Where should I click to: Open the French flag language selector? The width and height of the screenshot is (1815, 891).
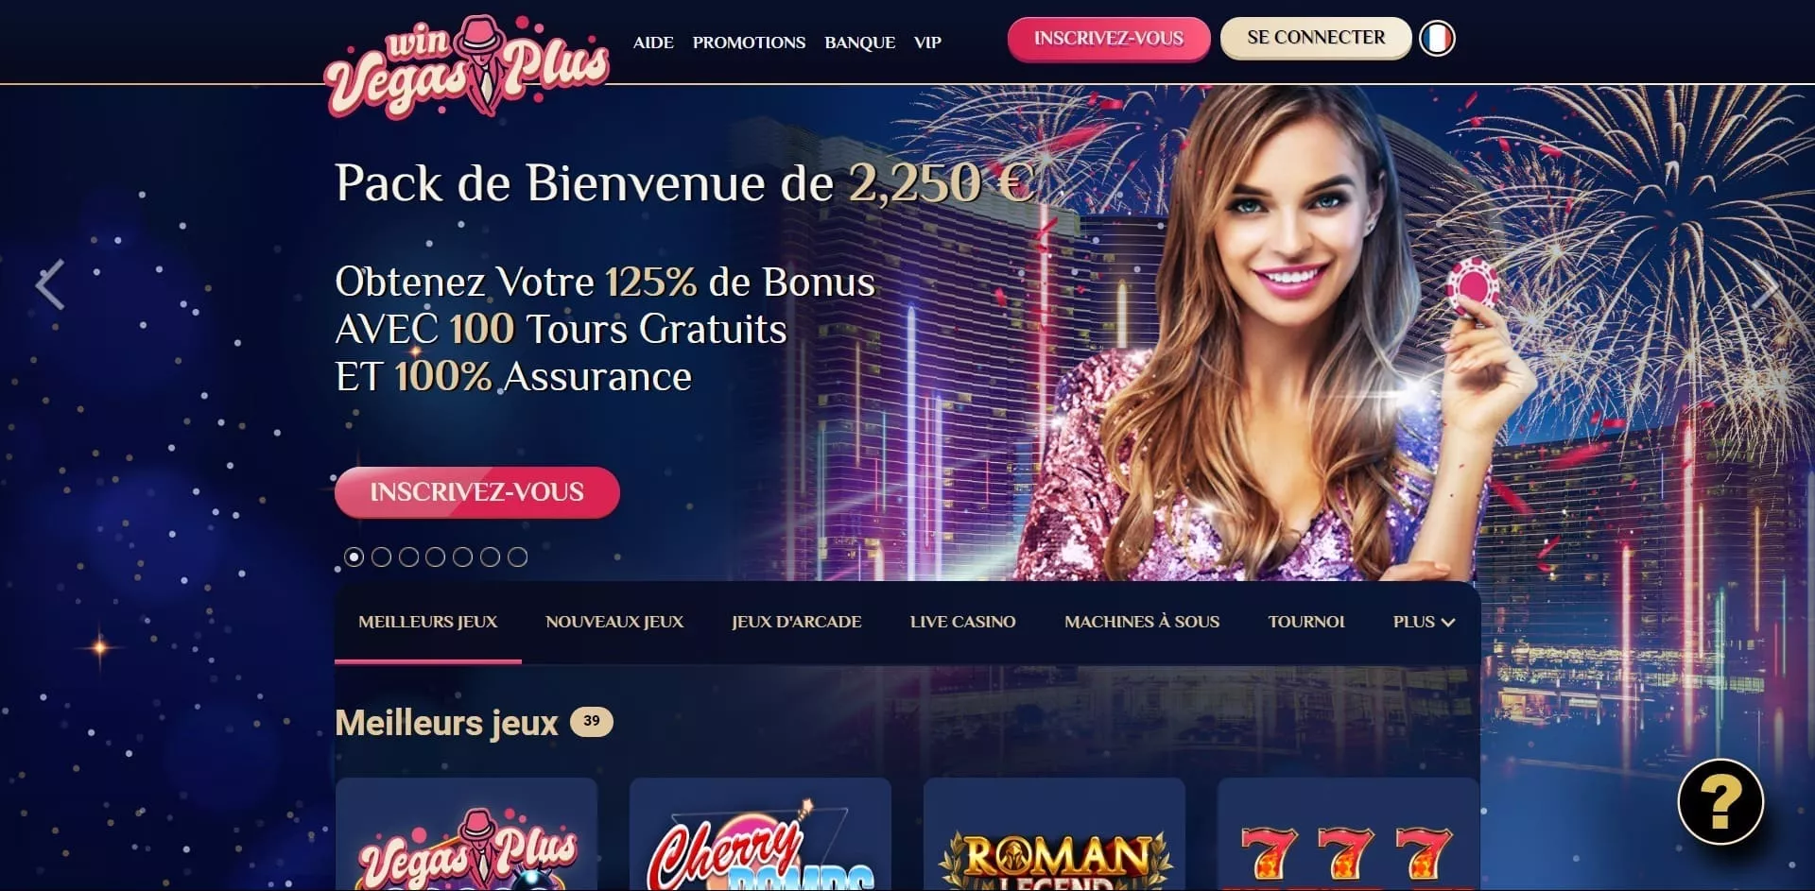pyautogui.click(x=1437, y=39)
